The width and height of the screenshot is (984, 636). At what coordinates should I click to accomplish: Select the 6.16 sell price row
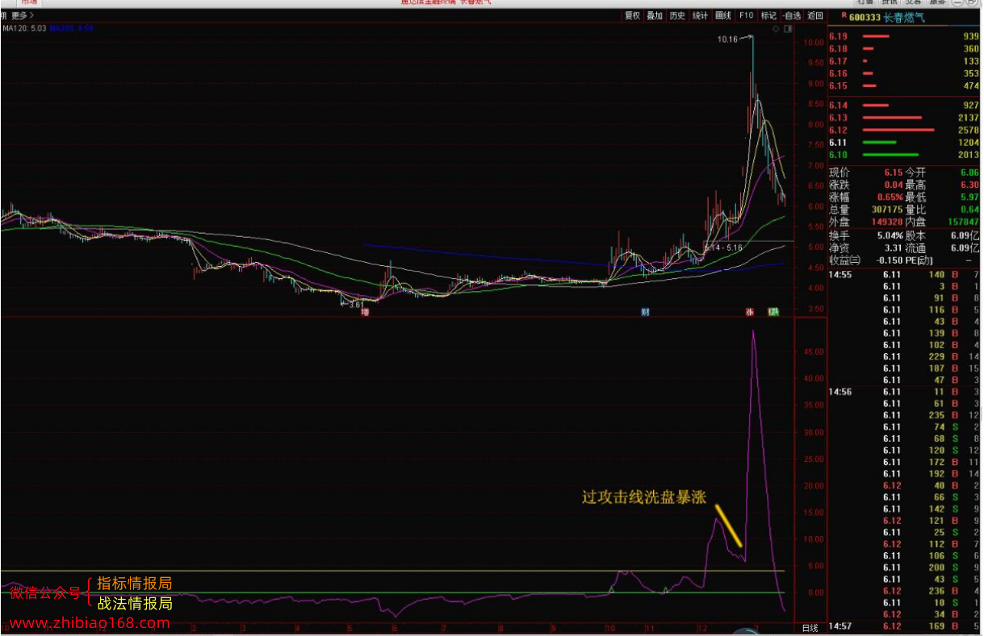[x=904, y=73]
